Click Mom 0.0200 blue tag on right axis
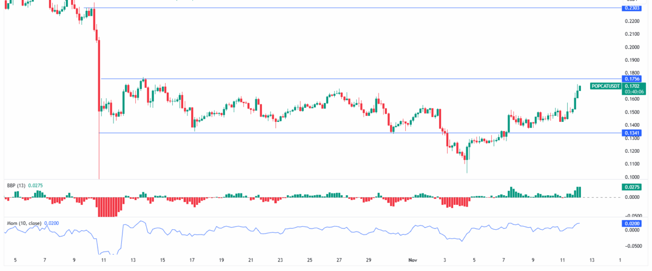 click(632, 223)
